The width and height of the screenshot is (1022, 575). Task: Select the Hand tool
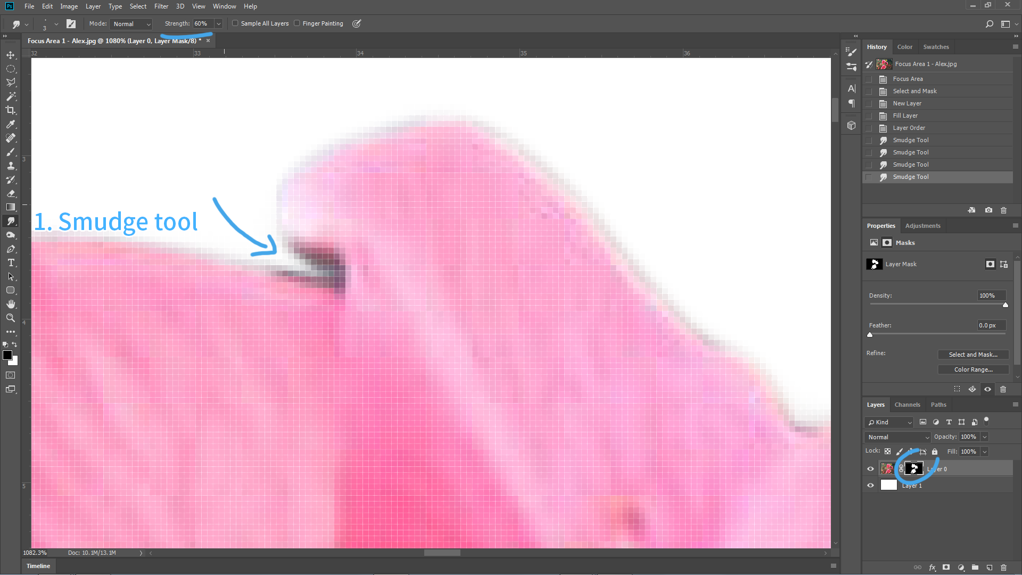tap(11, 304)
